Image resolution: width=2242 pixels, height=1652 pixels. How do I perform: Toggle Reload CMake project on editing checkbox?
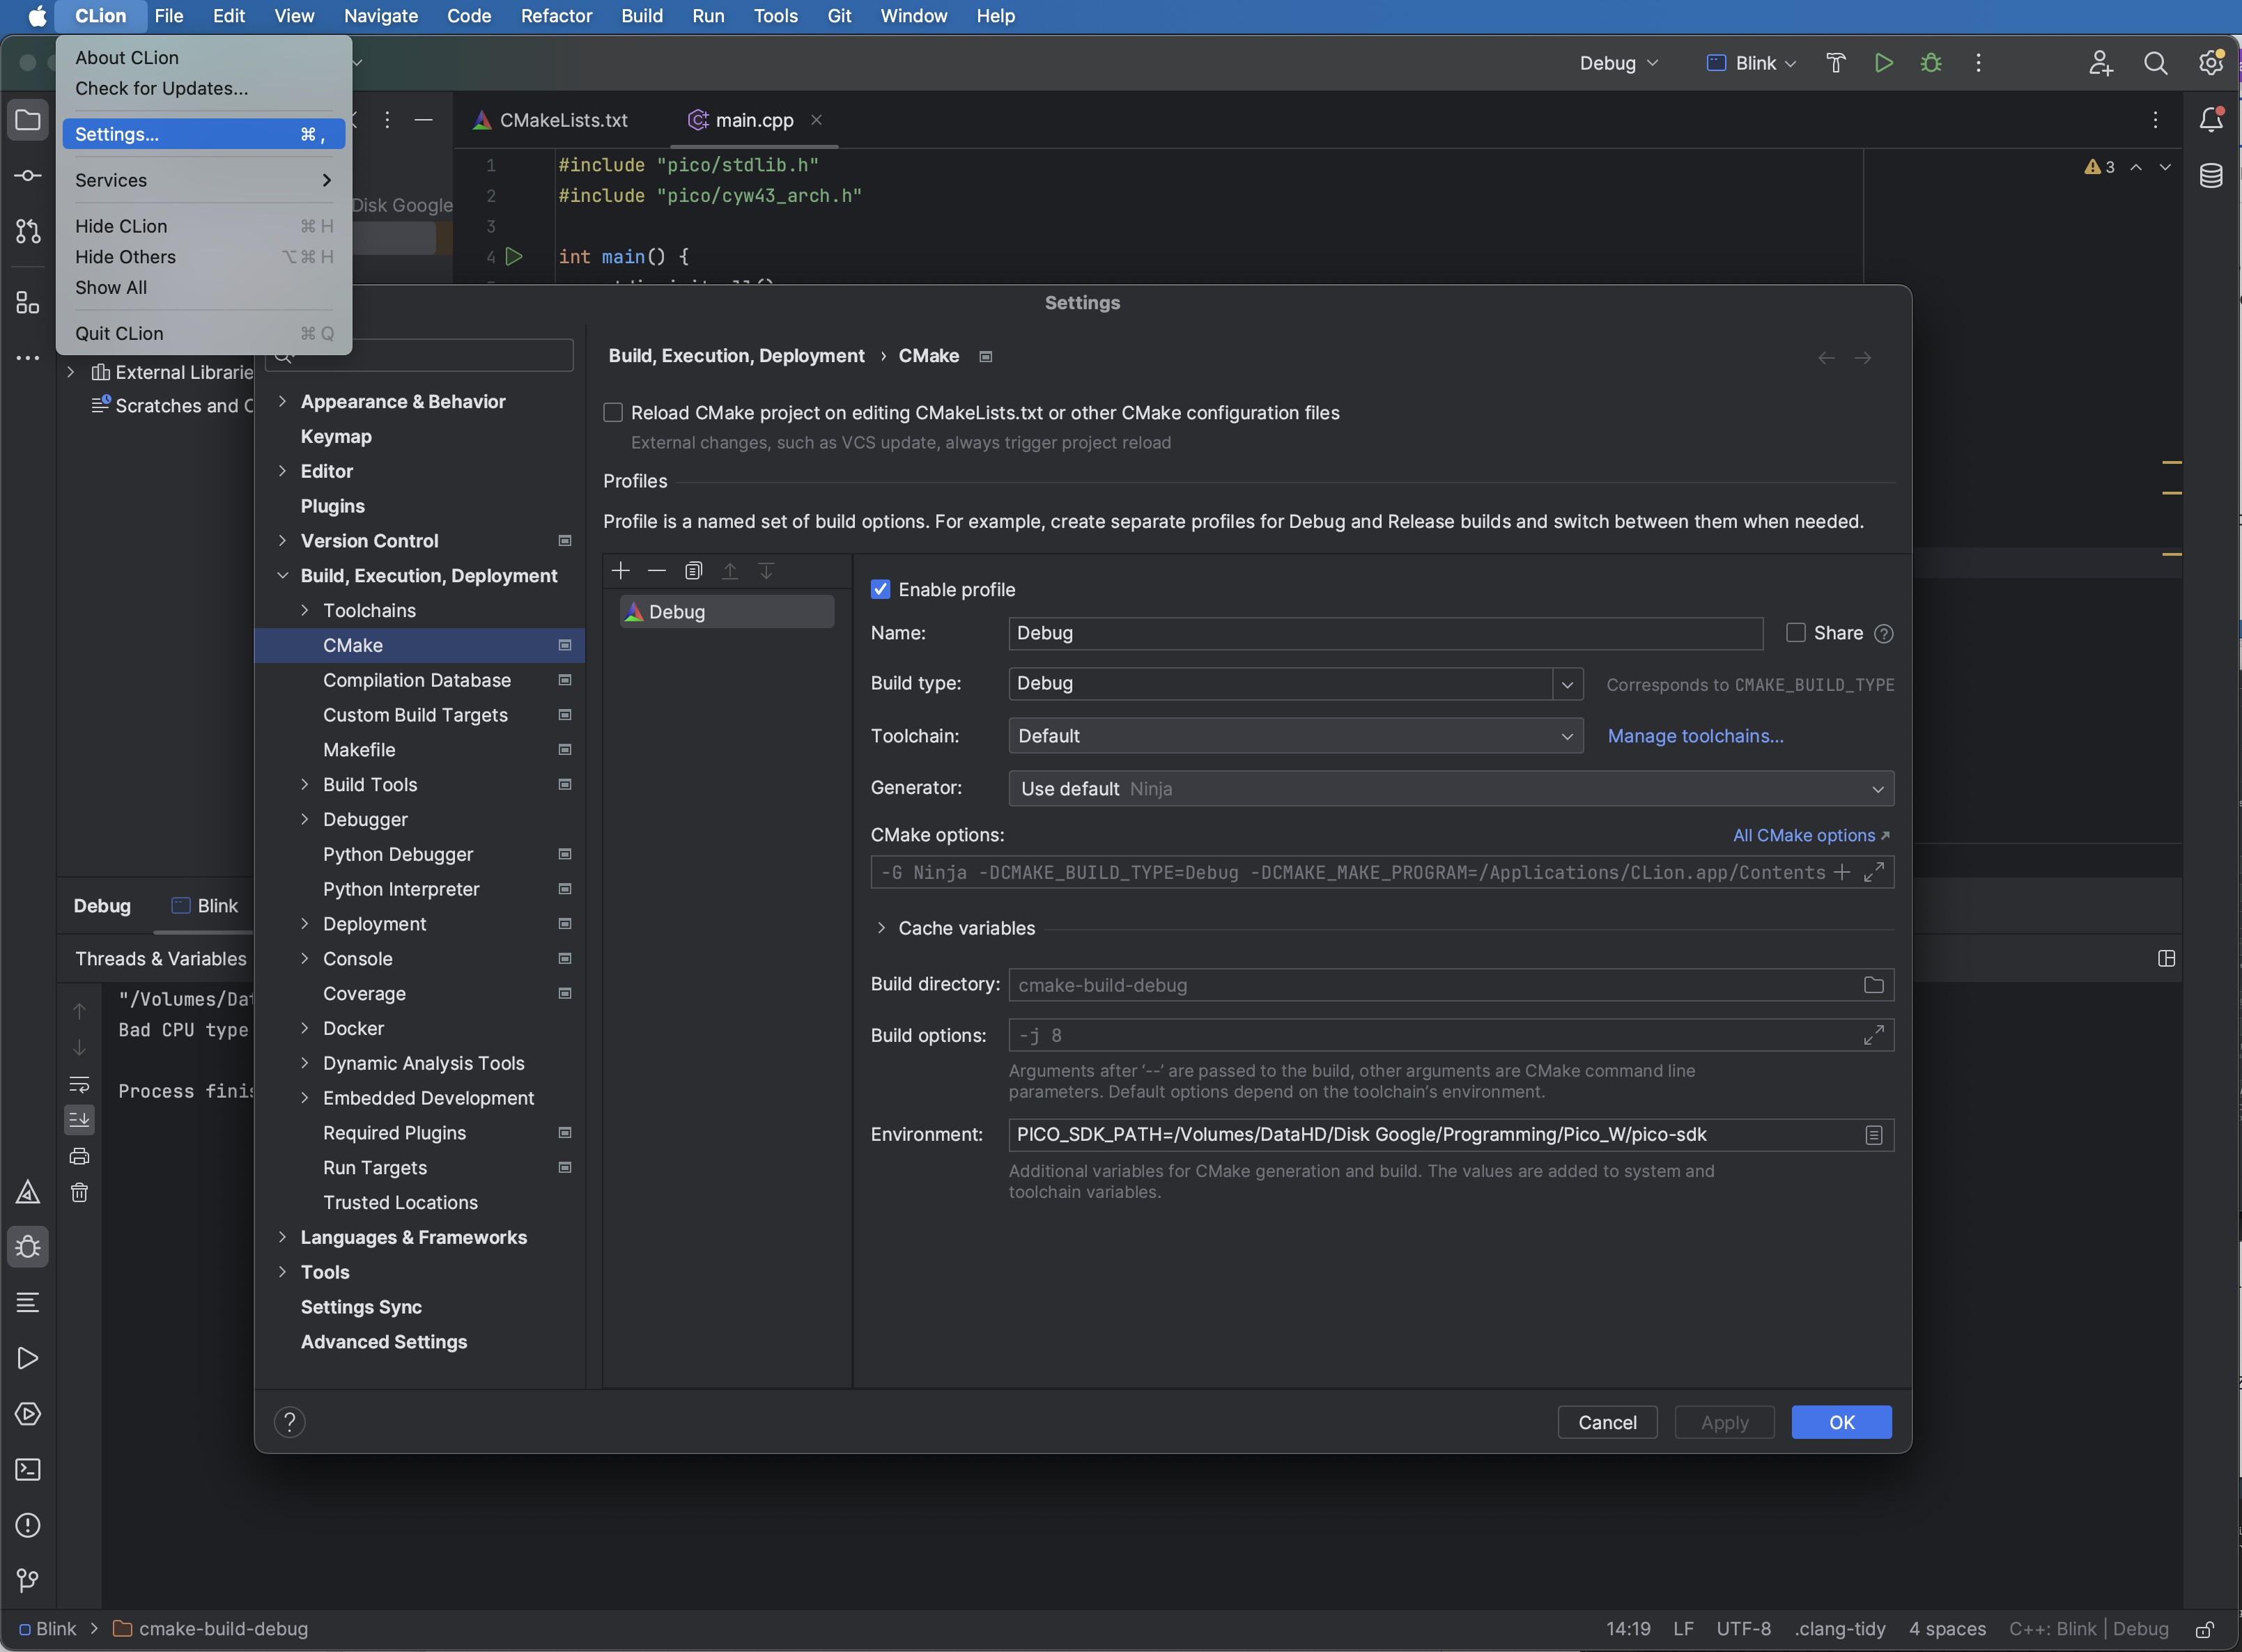click(613, 413)
